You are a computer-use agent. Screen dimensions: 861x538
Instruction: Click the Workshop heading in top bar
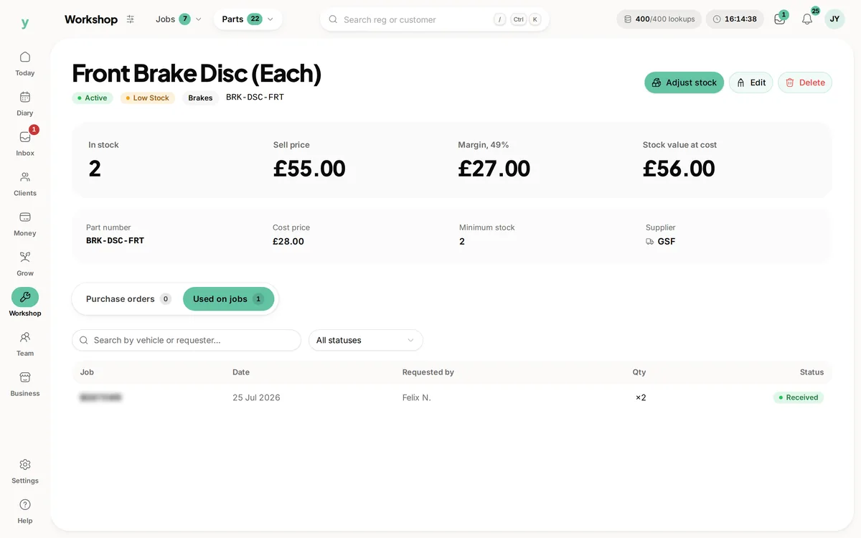[x=91, y=19]
